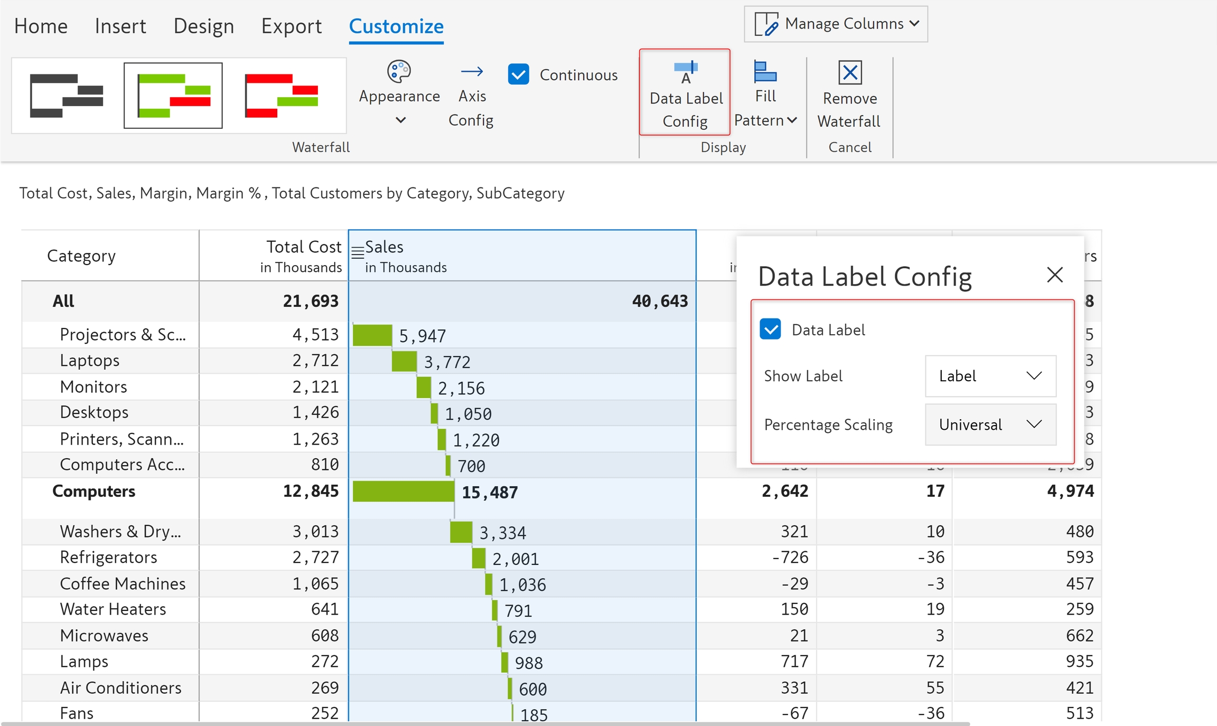The width and height of the screenshot is (1217, 726).
Task: Close the Data Label Config panel
Action: tap(1054, 275)
